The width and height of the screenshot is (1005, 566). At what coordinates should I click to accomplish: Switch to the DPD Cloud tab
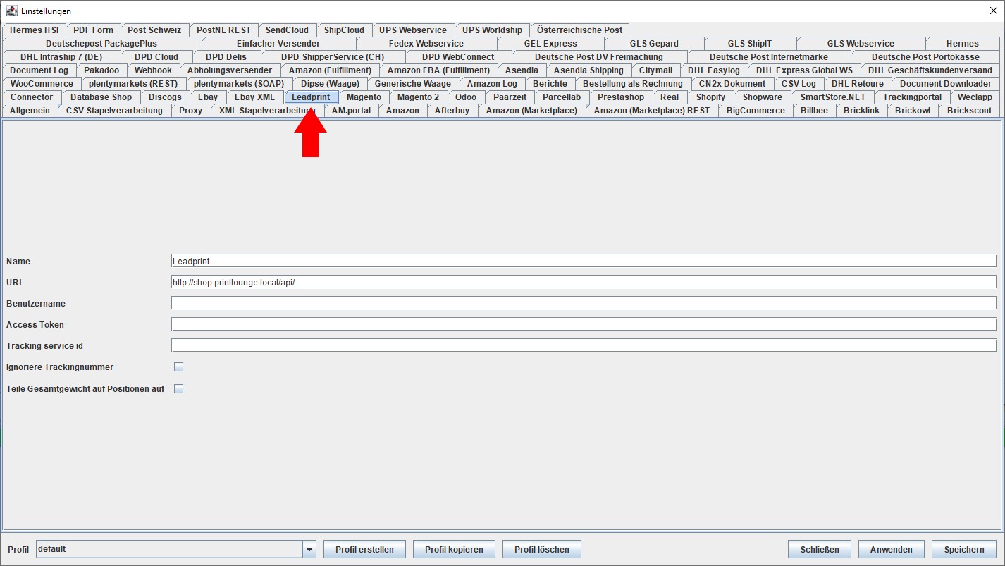[156, 57]
